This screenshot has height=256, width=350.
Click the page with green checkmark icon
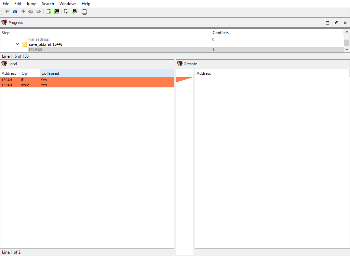point(66,12)
